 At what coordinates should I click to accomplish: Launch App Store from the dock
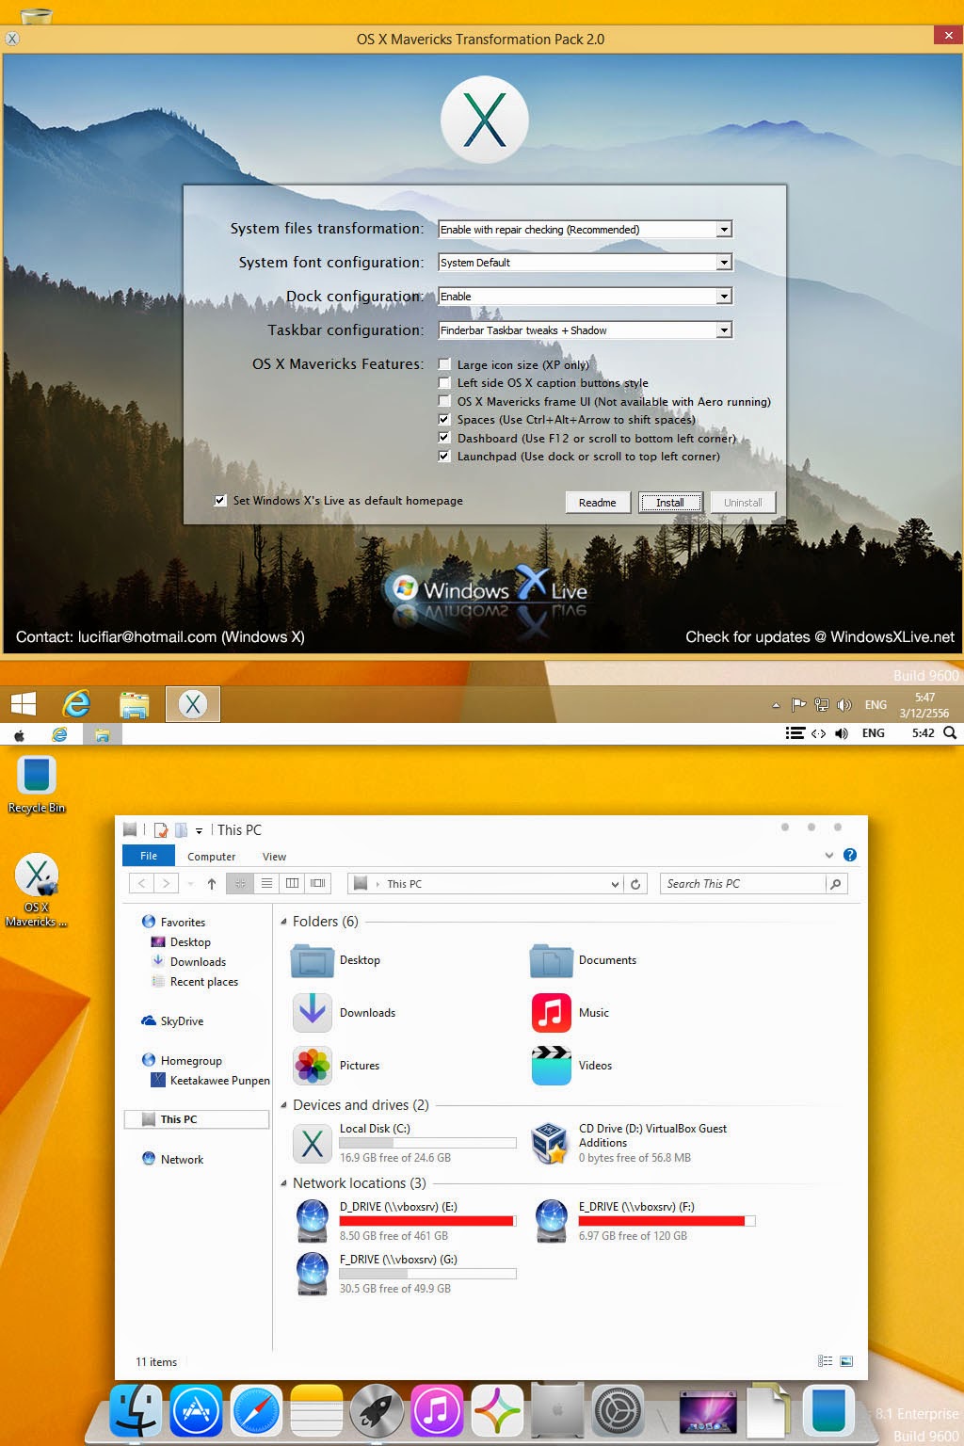(x=196, y=1411)
